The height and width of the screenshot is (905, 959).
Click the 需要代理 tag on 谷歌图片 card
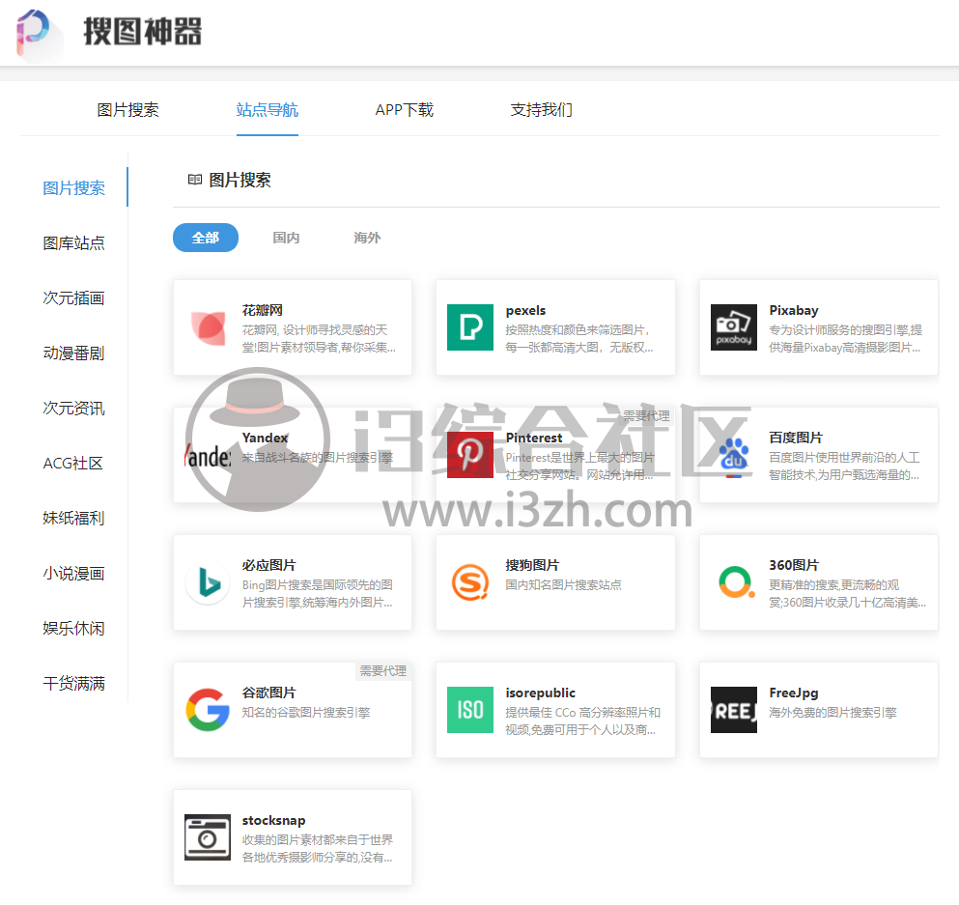tap(382, 671)
